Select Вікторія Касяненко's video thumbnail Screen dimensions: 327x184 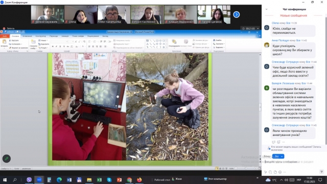147,15
